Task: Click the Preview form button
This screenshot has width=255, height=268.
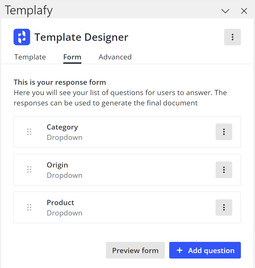Action: click(x=135, y=250)
